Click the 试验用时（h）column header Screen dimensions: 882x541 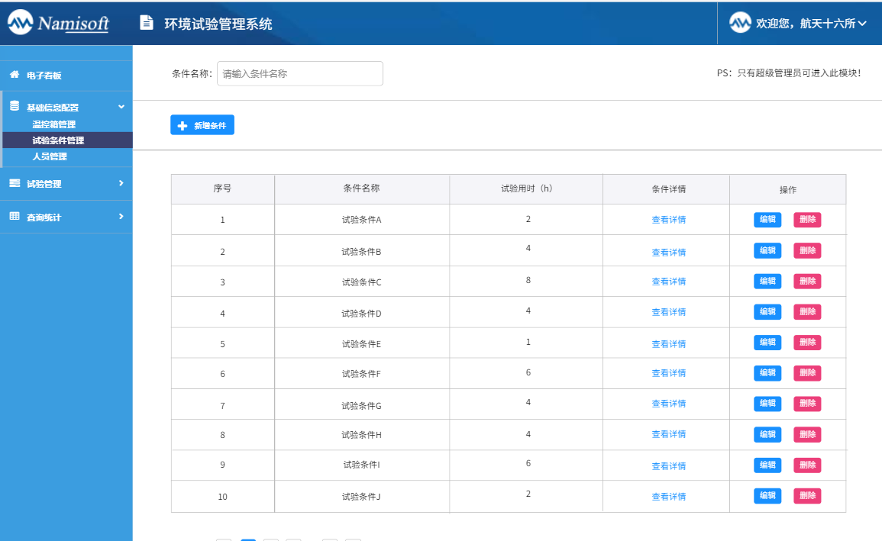click(526, 188)
